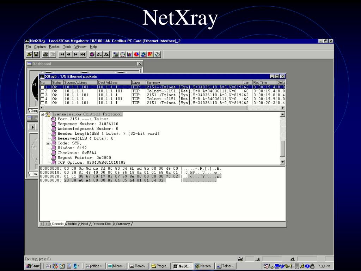This screenshot has width=361, height=271.
Task: Open the File menu
Action: tap(28, 47)
